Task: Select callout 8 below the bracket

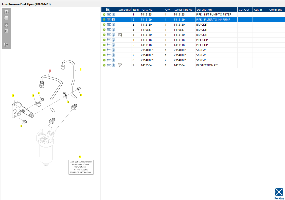Action: (22, 126)
